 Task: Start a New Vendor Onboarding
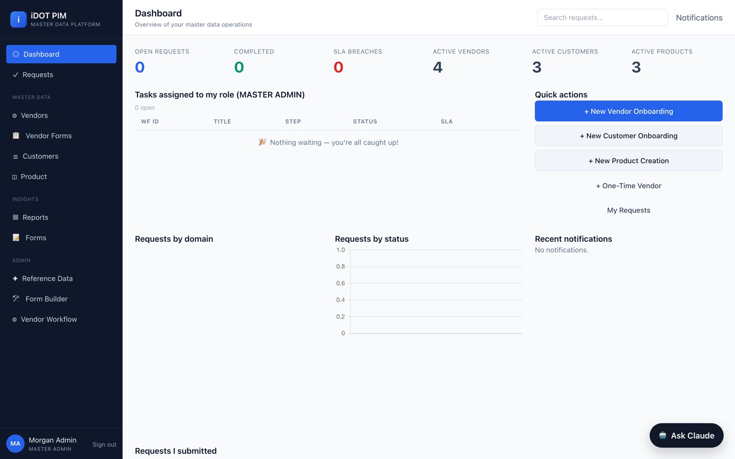tap(628, 111)
